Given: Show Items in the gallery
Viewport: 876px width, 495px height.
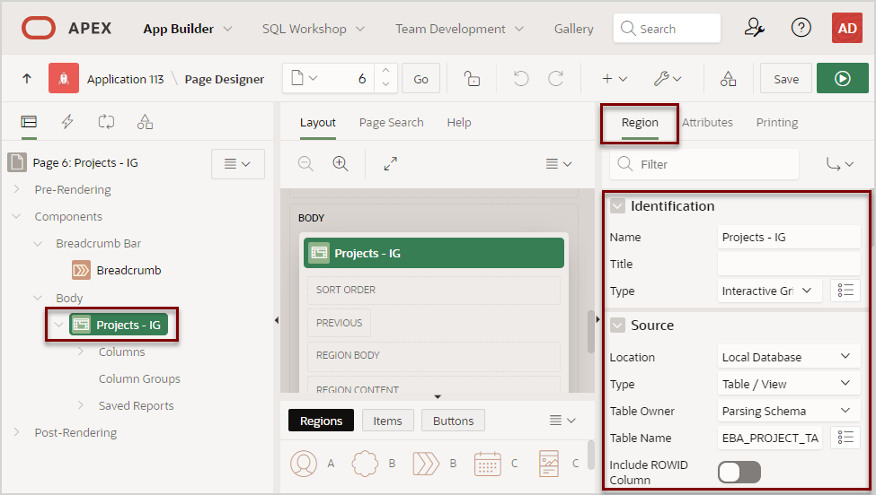Looking at the screenshot, I should [388, 421].
